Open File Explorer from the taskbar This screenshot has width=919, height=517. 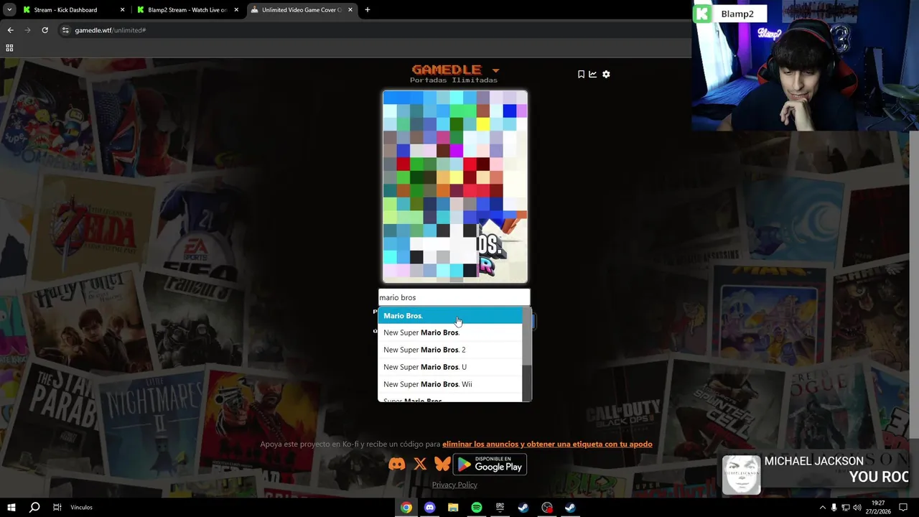tap(453, 508)
